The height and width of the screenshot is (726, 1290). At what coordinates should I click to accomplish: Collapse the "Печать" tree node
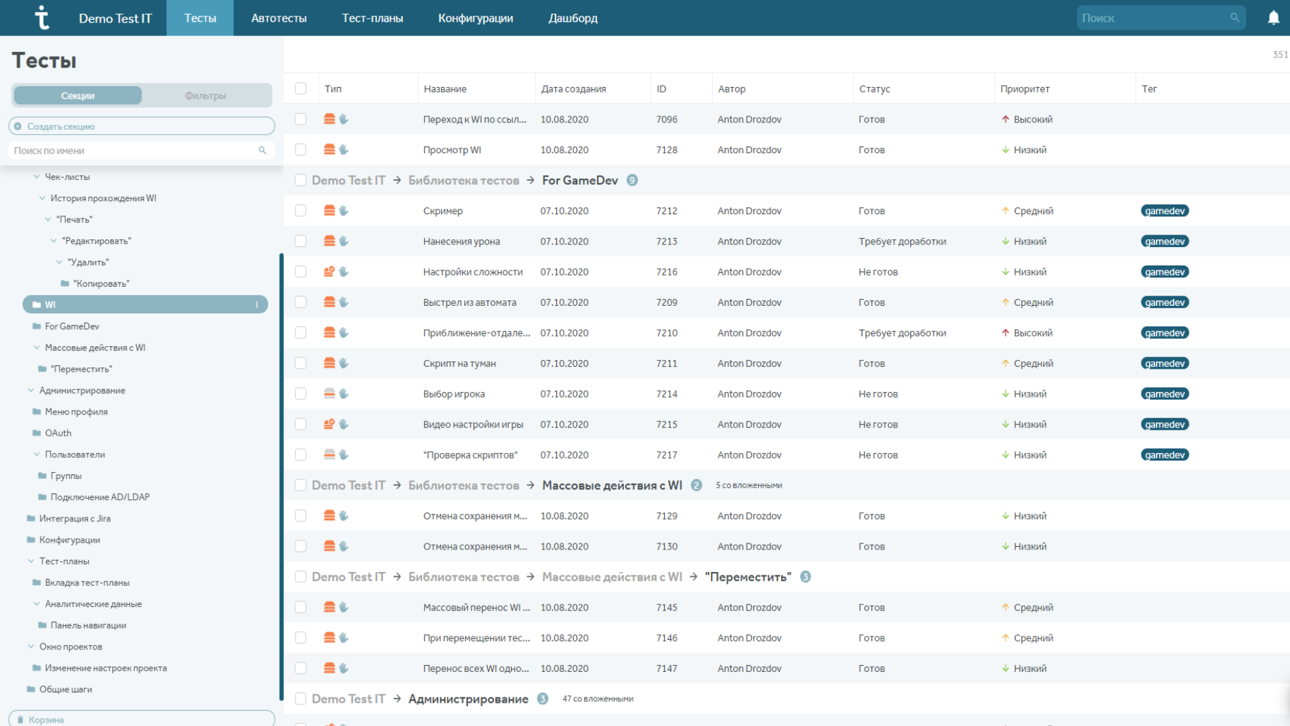tap(48, 220)
